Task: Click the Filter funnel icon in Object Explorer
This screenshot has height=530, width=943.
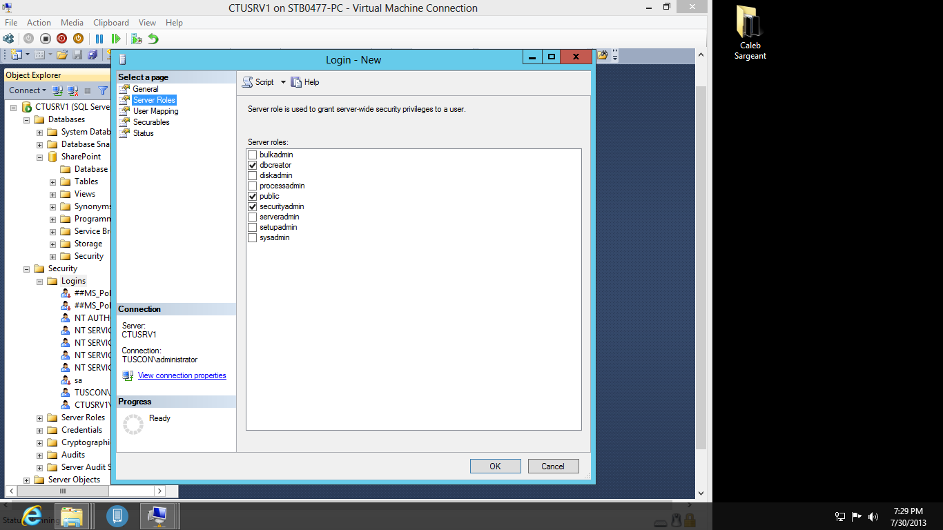Action: click(x=103, y=90)
